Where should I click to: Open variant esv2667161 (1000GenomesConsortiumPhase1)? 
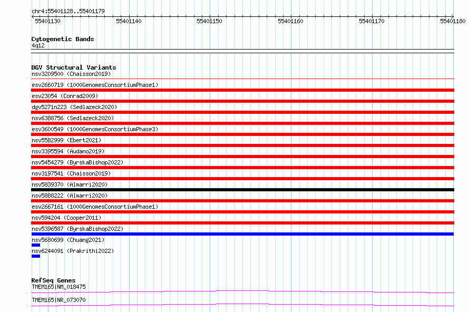(95, 207)
